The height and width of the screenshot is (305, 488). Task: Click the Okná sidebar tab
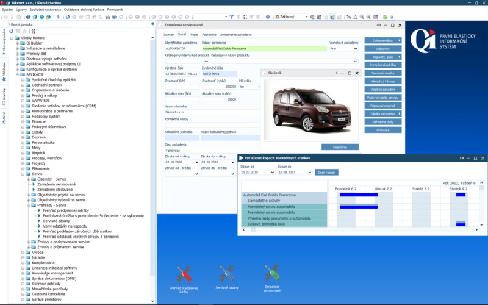click(4, 118)
